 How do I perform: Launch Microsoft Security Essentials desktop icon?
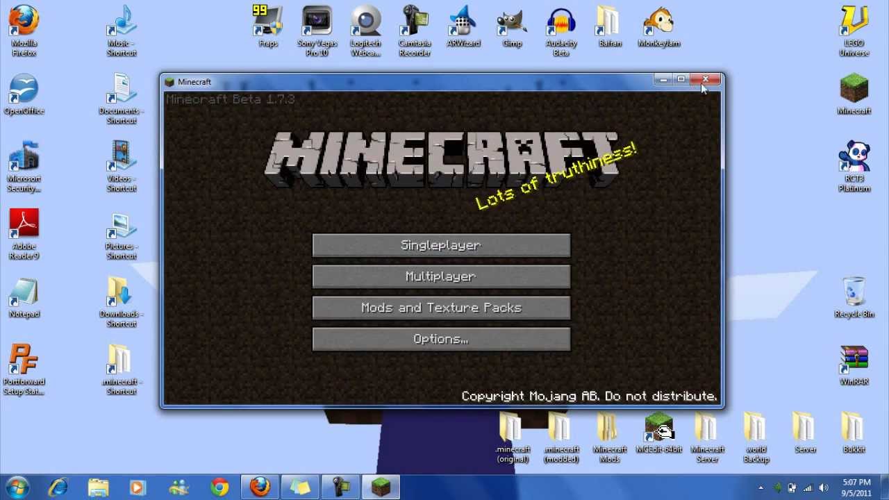[x=24, y=167]
